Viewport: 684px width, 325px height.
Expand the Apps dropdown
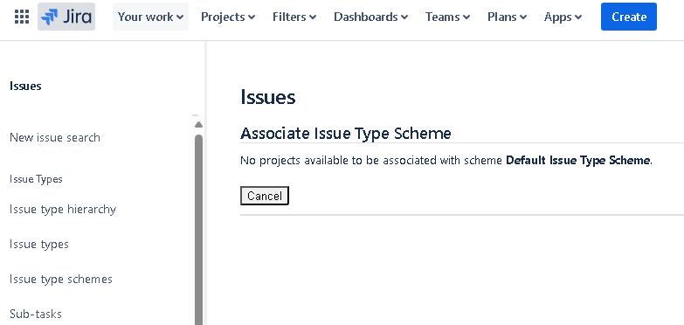pos(563,17)
